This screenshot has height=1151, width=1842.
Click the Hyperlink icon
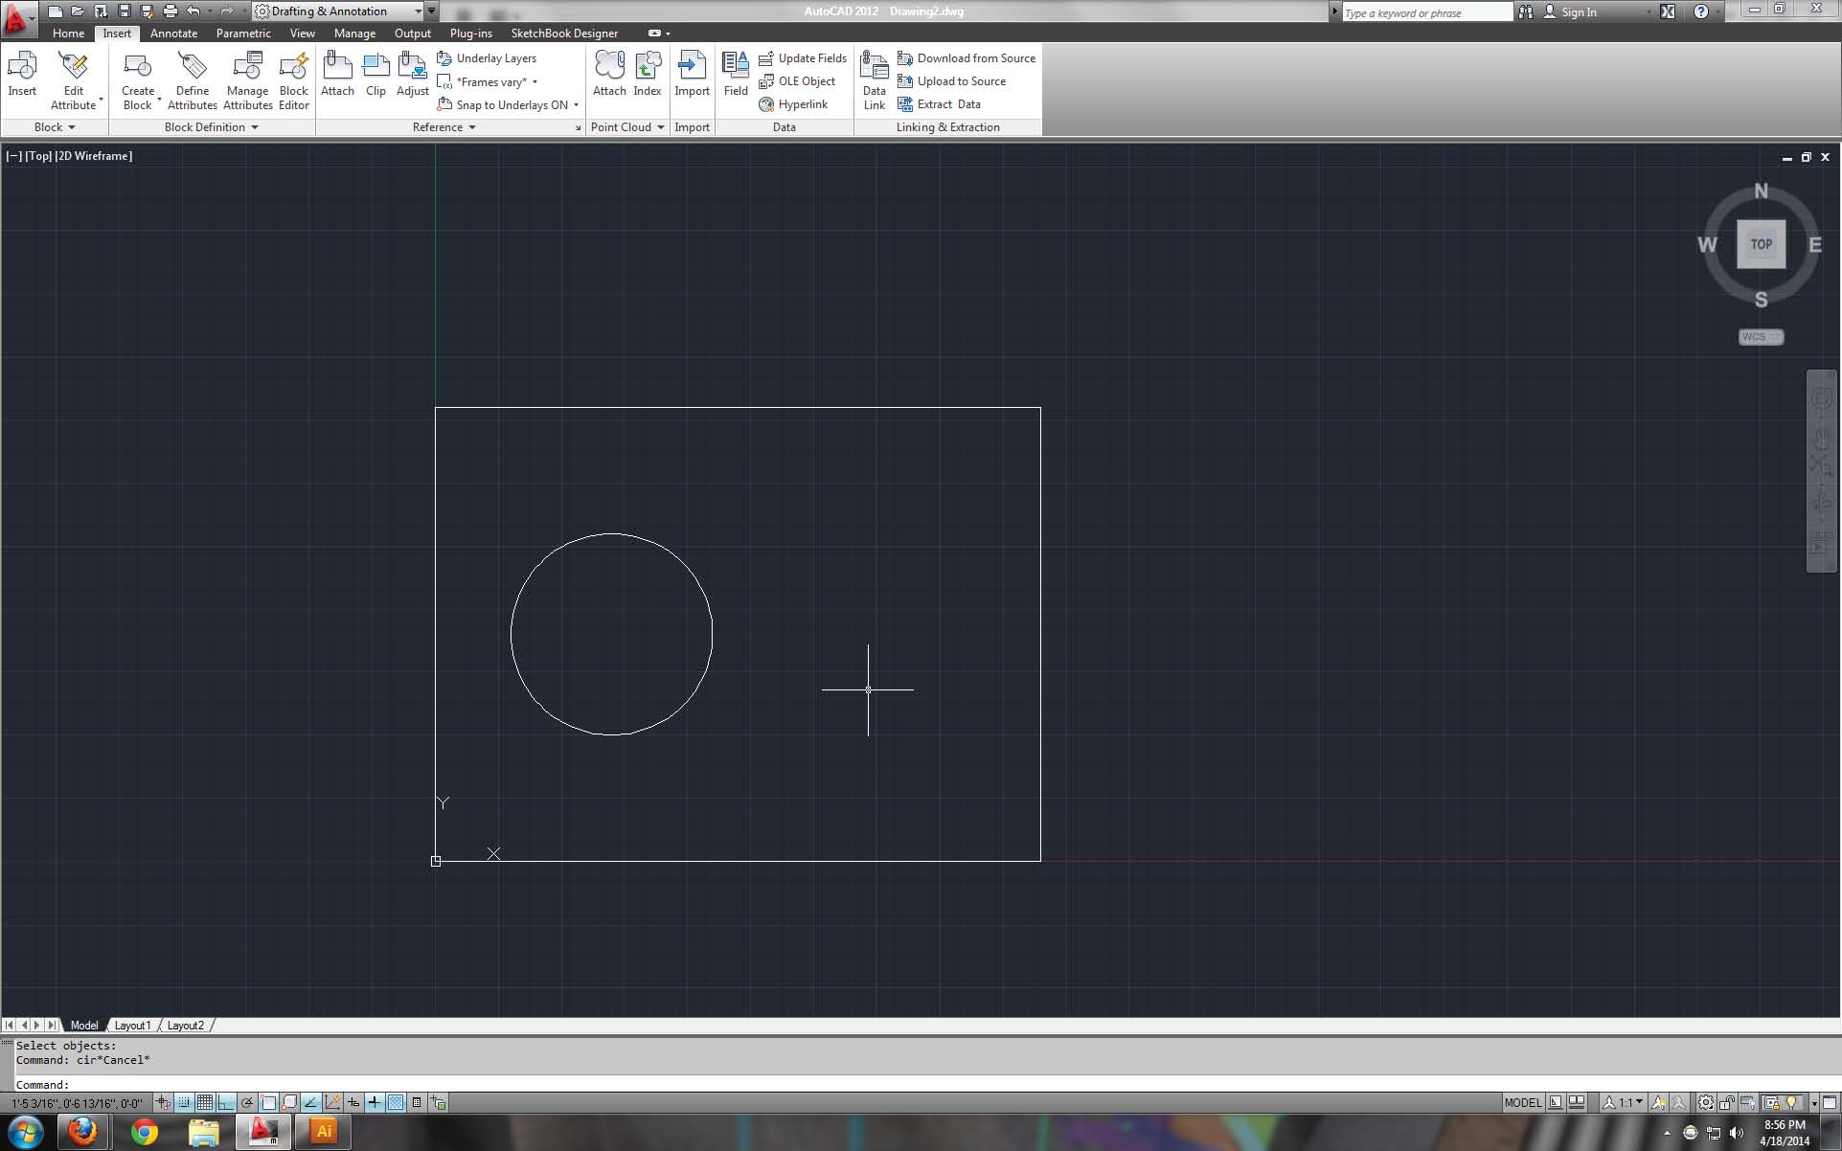[766, 104]
